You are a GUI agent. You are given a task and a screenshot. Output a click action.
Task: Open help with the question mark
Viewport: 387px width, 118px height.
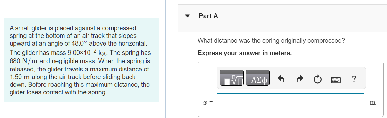354,78
